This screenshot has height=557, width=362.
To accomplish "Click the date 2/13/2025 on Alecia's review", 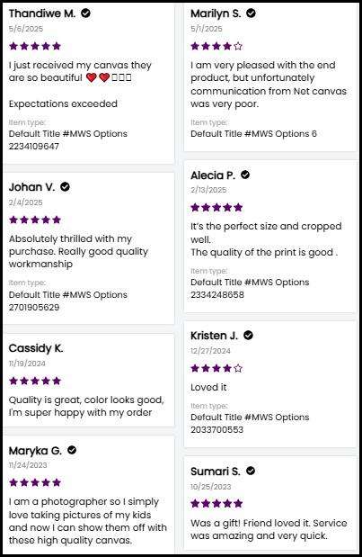I will [x=208, y=190].
